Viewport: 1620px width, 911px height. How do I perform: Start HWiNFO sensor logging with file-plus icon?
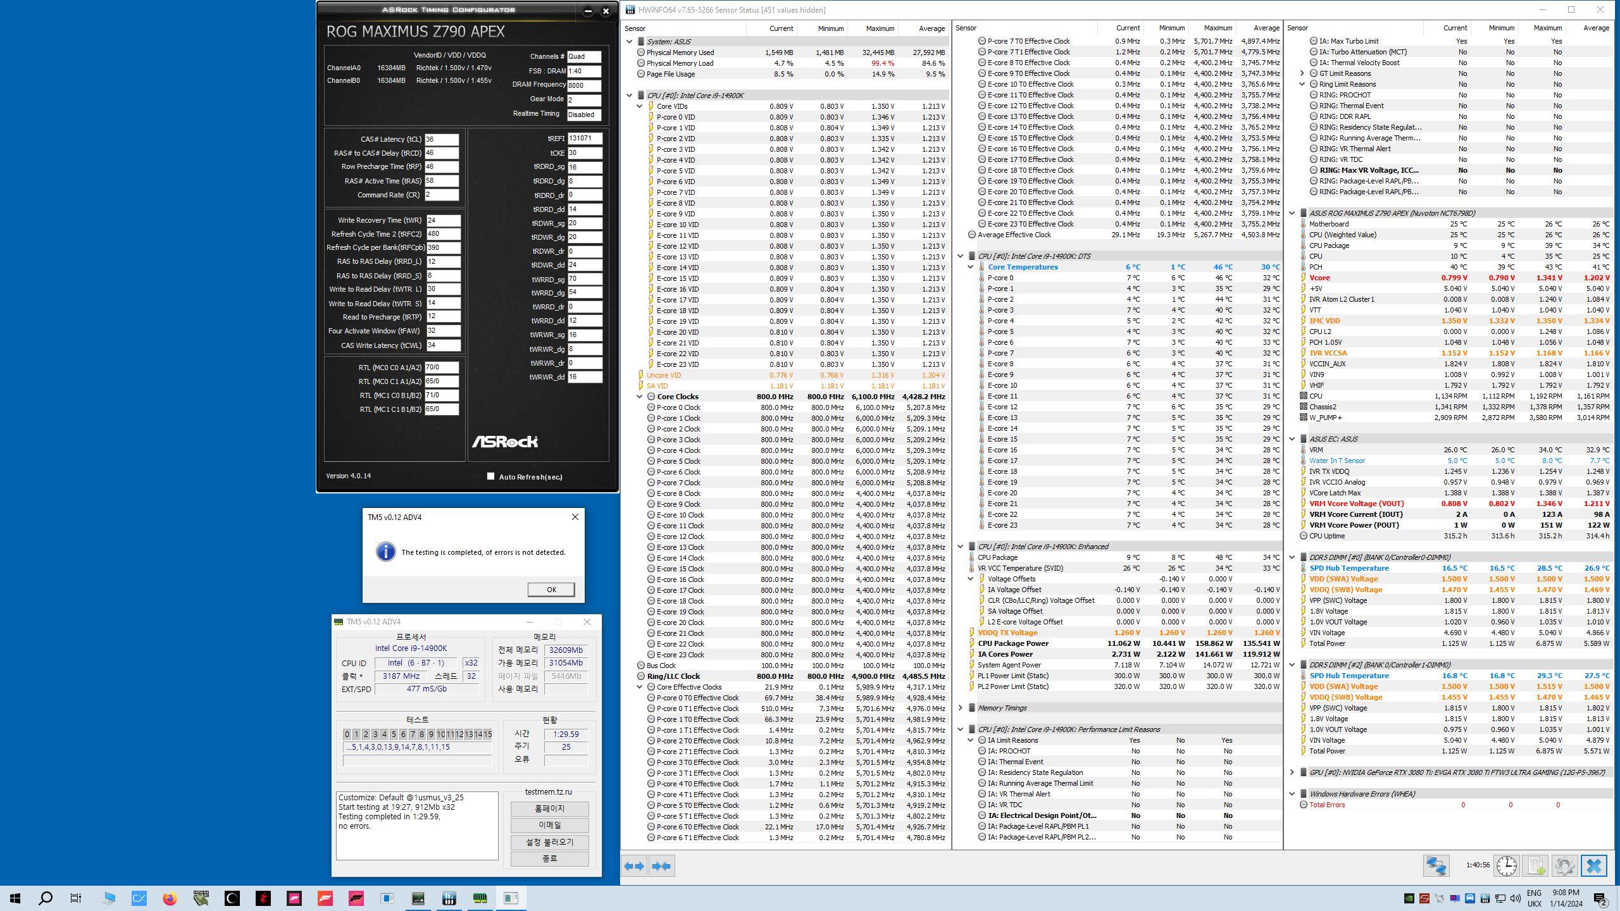coord(1536,866)
